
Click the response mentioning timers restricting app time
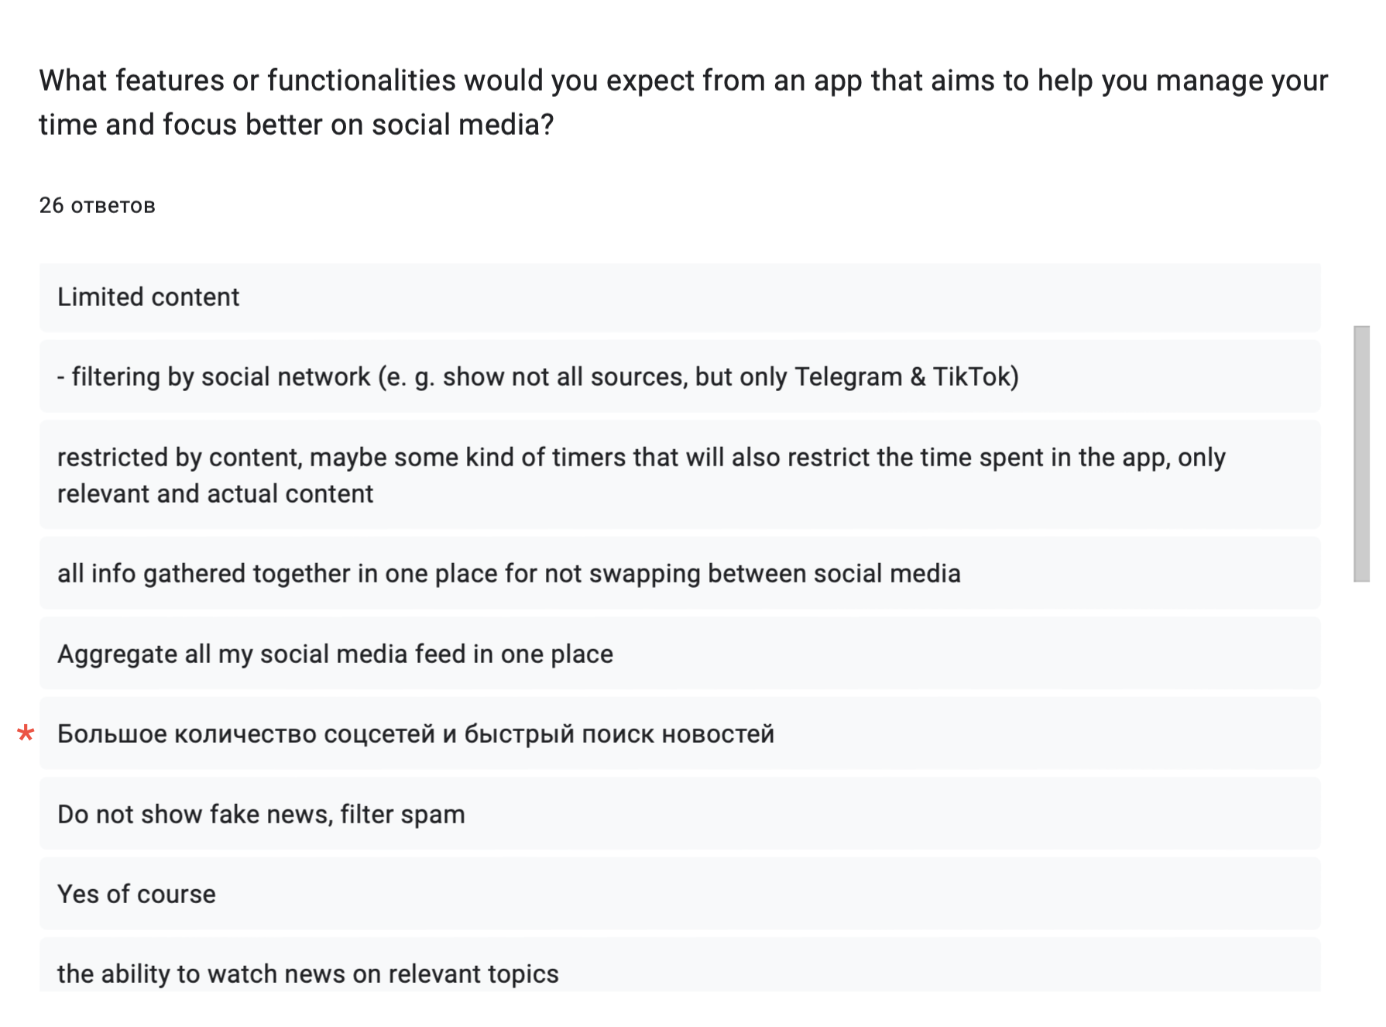(640, 458)
